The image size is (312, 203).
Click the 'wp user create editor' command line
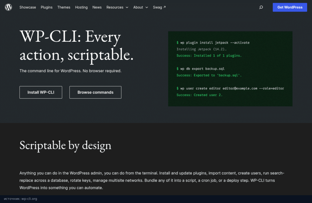coord(230,88)
